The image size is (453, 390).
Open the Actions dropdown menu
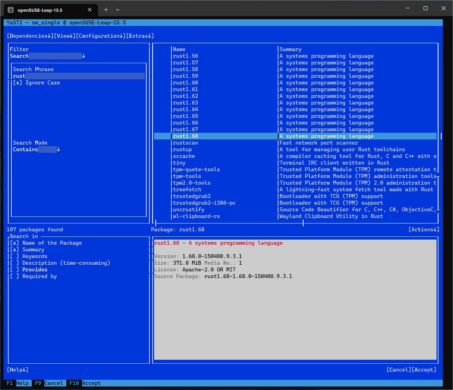click(424, 229)
